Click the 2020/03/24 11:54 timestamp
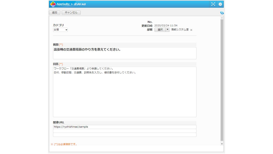Image resolution: width=273 pixels, height=154 pixels. [166, 25]
